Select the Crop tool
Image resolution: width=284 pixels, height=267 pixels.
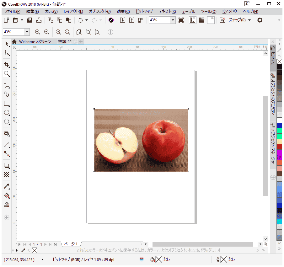click(7, 65)
